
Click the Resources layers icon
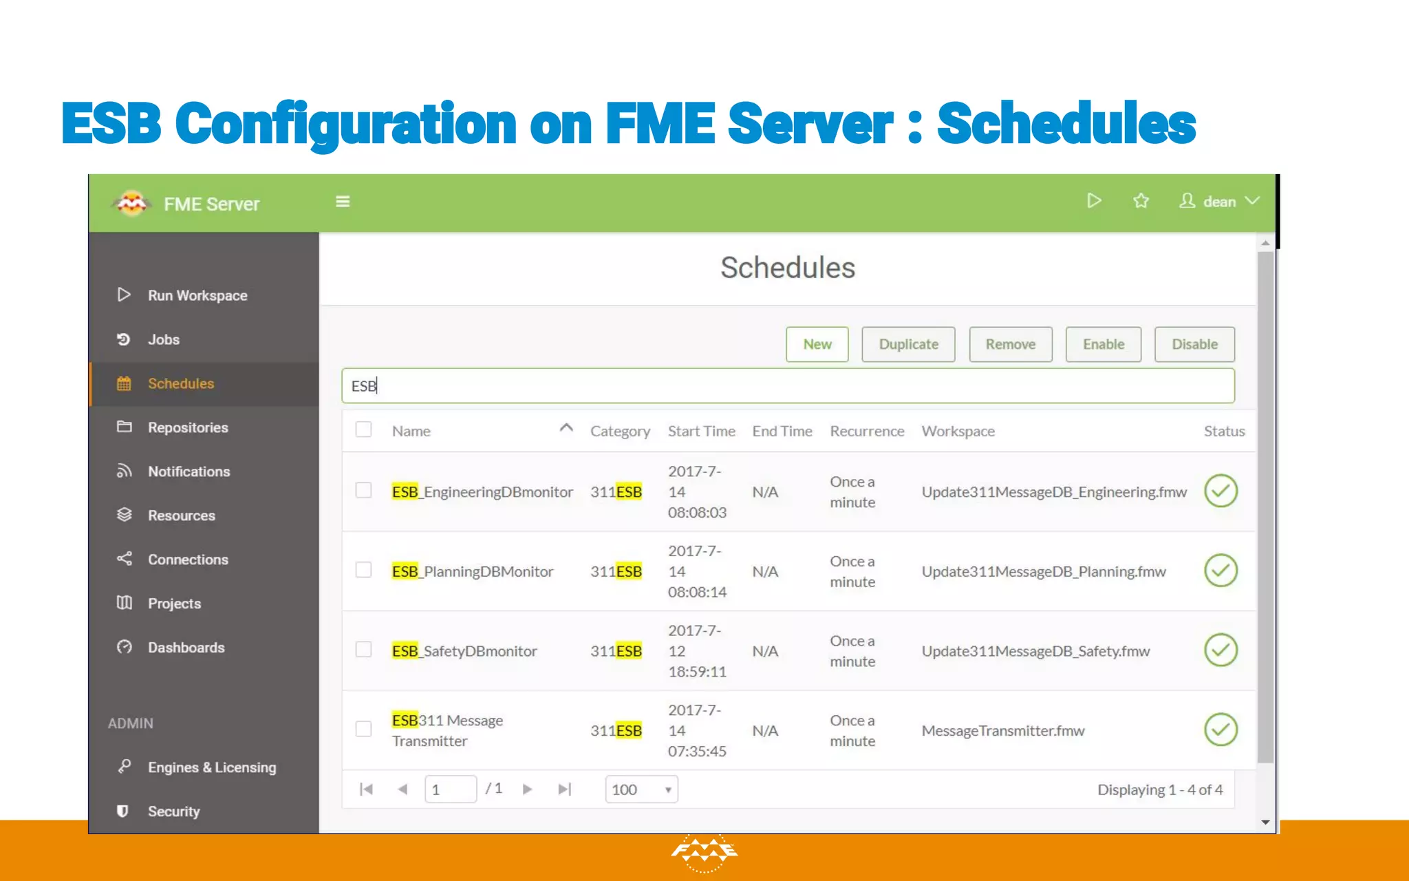pyautogui.click(x=124, y=515)
